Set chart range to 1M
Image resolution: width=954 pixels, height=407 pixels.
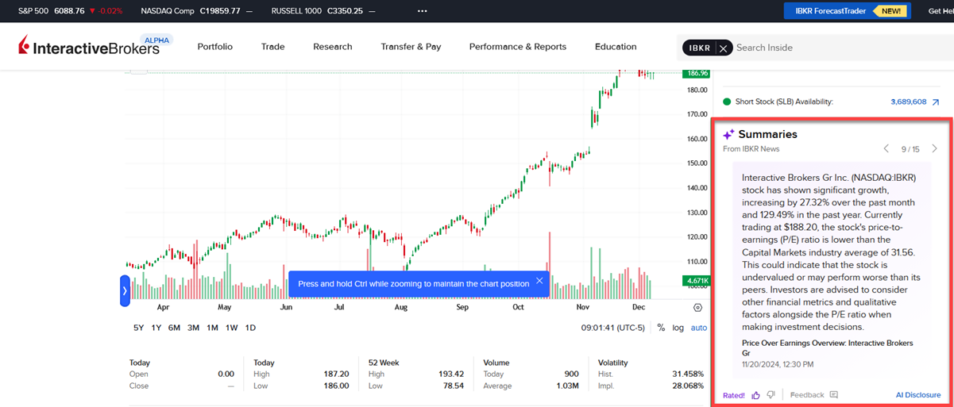pos(212,328)
